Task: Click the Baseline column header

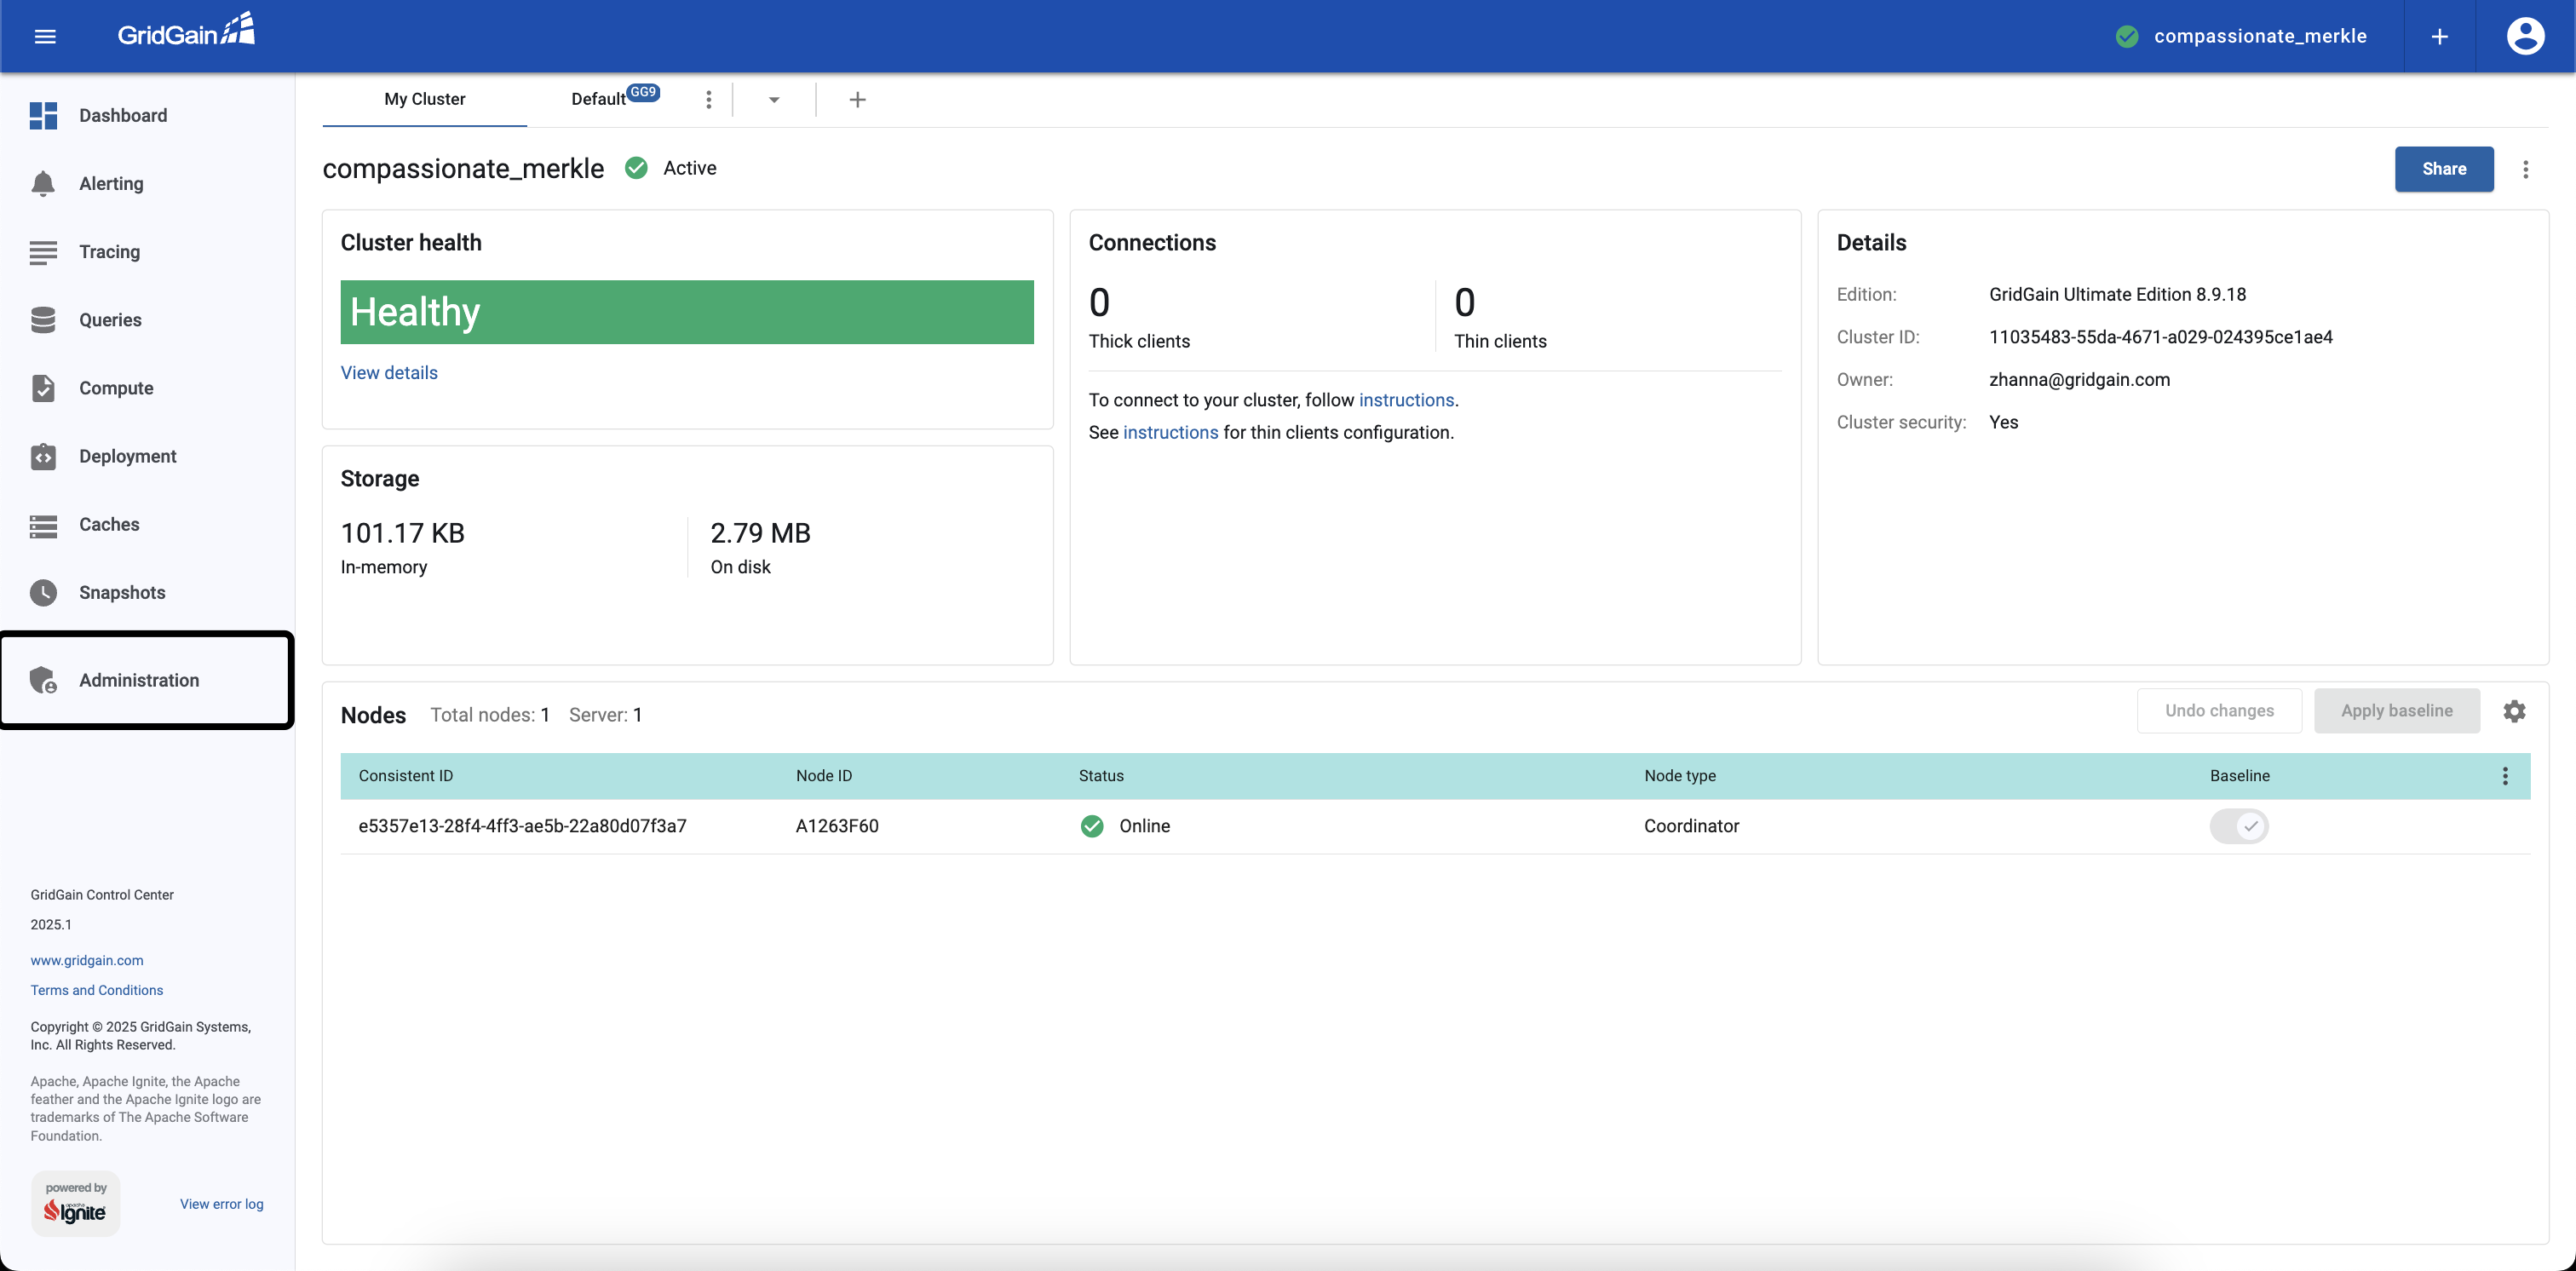Action: pyautogui.click(x=2239, y=776)
